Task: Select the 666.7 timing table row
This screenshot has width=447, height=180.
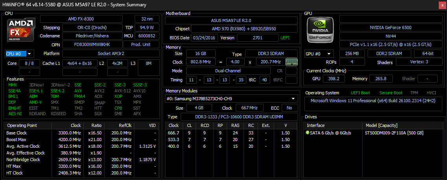Action: [x=231, y=133]
